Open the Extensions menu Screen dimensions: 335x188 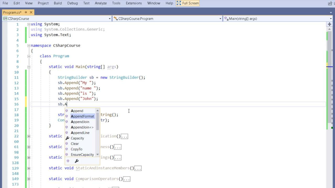[133, 3]
